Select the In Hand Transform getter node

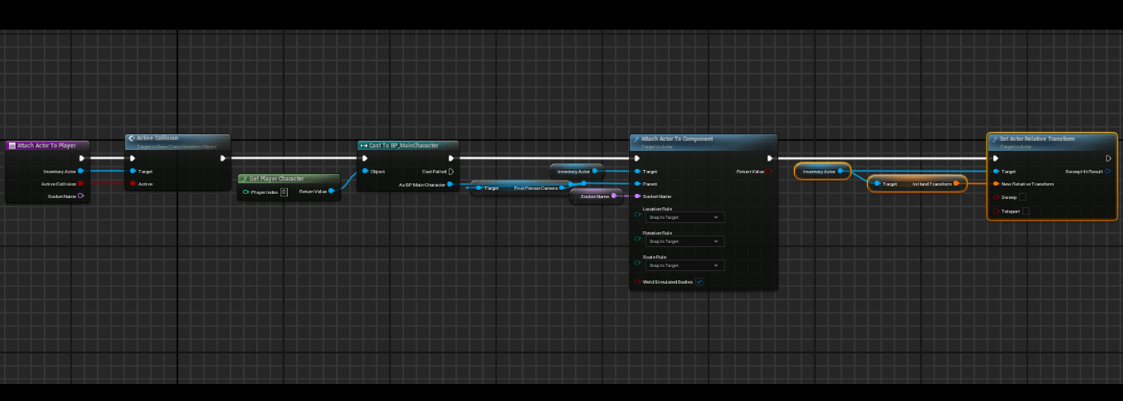[918, 184]
